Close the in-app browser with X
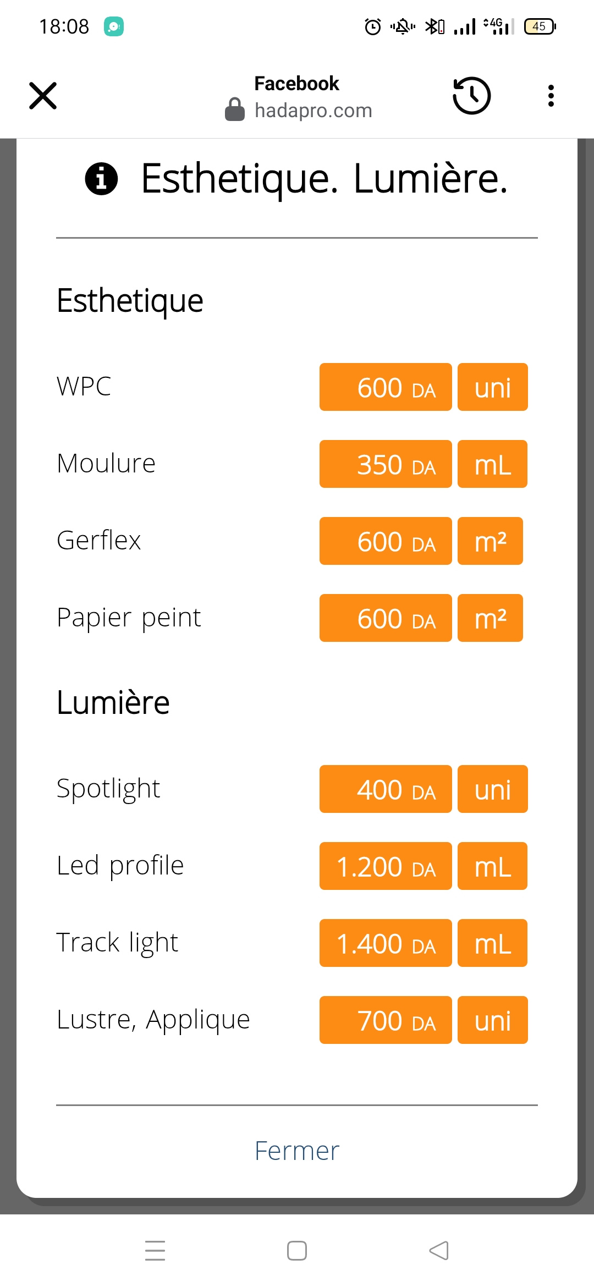594x1287 pixels. (x=43, y=96)
